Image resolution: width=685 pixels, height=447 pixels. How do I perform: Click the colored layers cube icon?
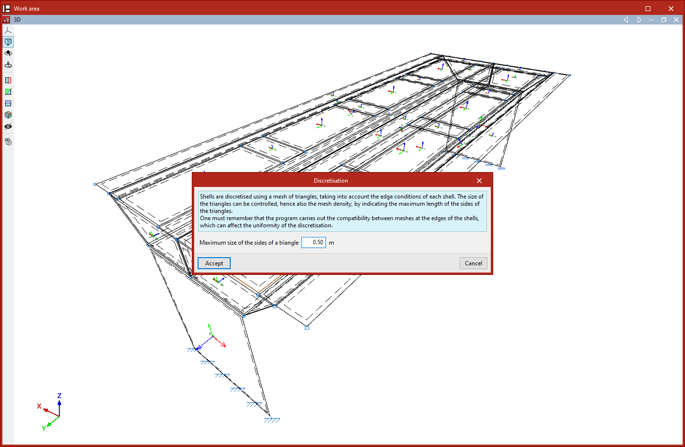click(x=8, y=115)
